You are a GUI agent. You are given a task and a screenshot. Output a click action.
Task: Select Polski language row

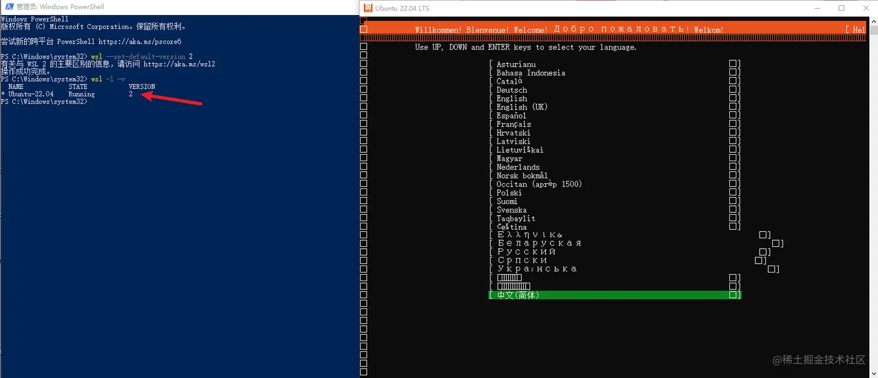(615, 192)
